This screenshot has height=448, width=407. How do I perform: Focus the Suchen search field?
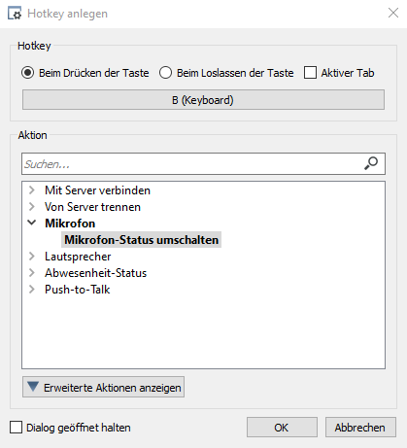[x=203, y=164]
